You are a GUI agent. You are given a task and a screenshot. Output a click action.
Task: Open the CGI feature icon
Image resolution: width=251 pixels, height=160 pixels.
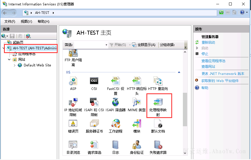tap(94, 81)
